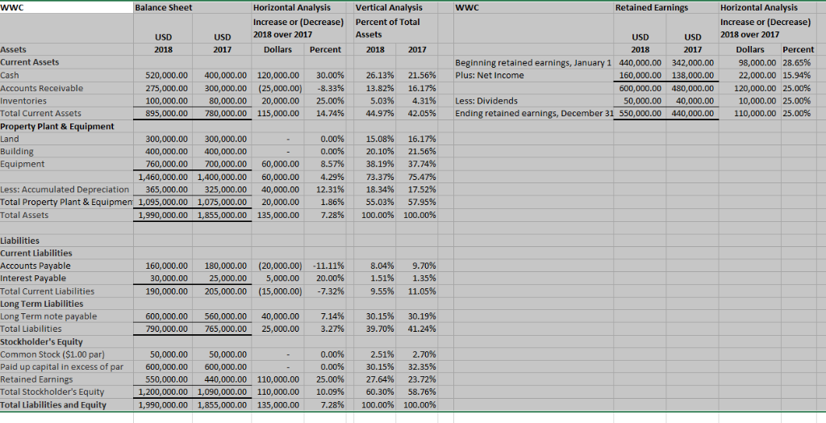Select the Inventories label cell
The width and height of the screenshot is (826, 423).
click(23, 101)
